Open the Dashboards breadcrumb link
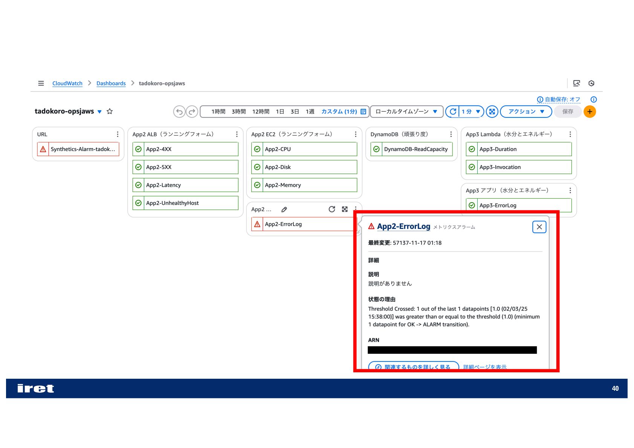The width and height of the screenshot is (634, 448). point(111,83)
